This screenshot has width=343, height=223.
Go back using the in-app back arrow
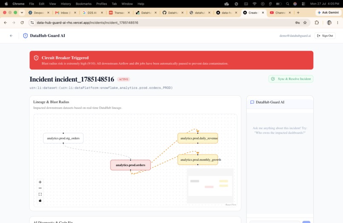pos(11,36)
